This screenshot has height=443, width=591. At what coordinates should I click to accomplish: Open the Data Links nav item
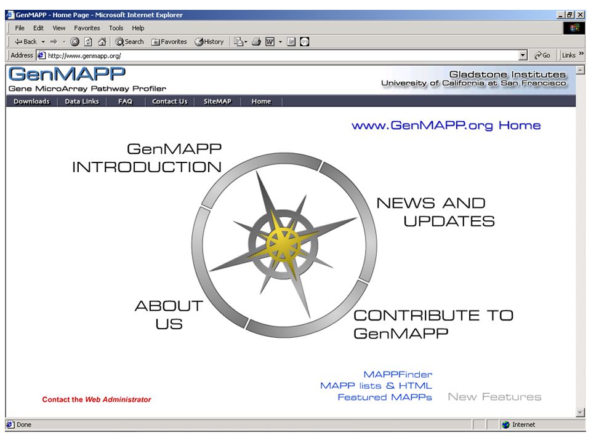pos(82,102)
